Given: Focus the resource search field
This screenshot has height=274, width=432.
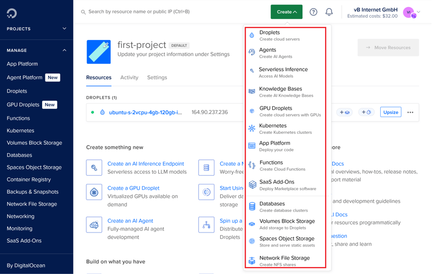Looking at the screenshot, I should tap(162, 11).
